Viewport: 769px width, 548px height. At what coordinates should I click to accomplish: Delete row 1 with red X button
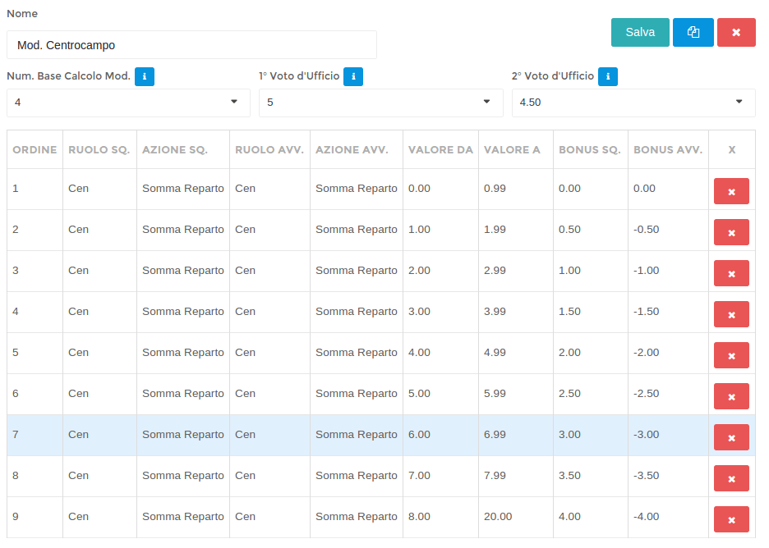tap(731, 191)
